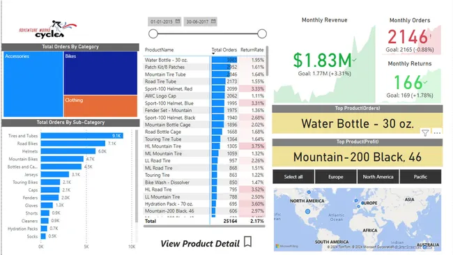Image resolution: width=453 pixels, height=255 pixels.
Task: Open the start date calendar picker icon
Action: [x=178, y=22]
